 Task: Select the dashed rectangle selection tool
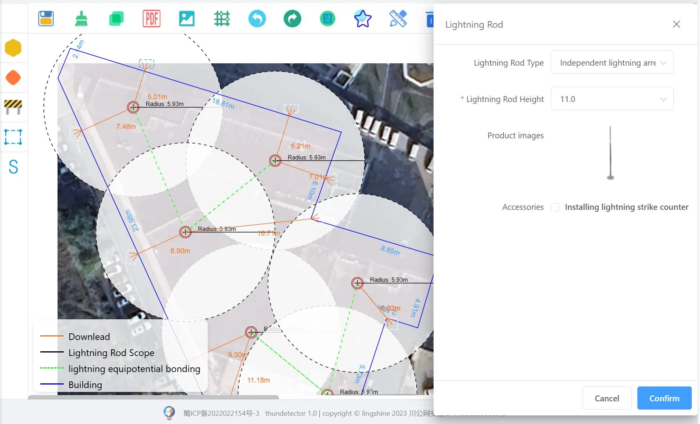(13, 137)
